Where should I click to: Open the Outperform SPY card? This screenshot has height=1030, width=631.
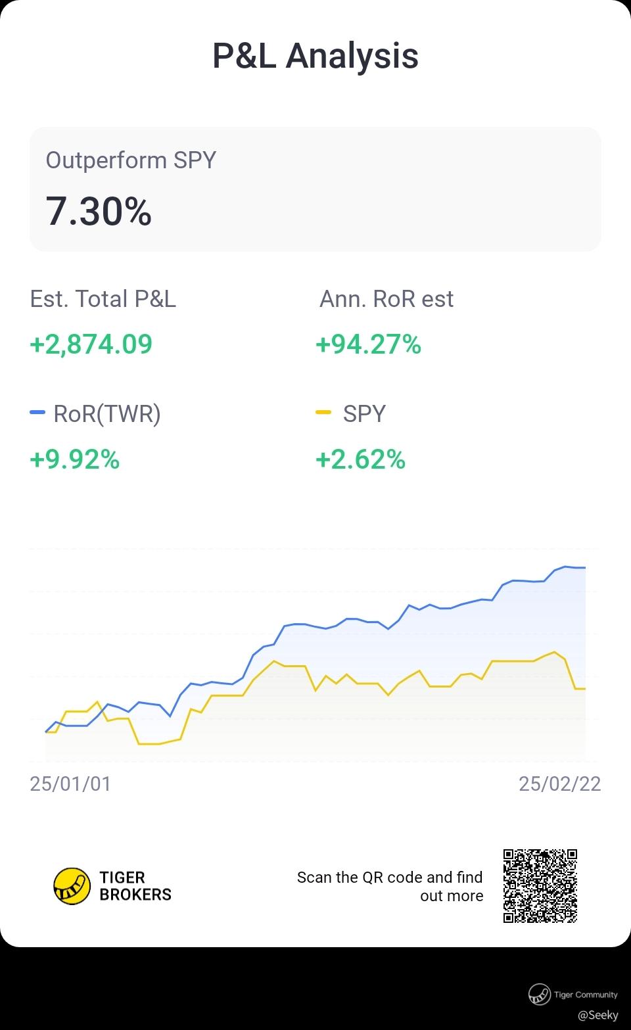pos(315,189)
